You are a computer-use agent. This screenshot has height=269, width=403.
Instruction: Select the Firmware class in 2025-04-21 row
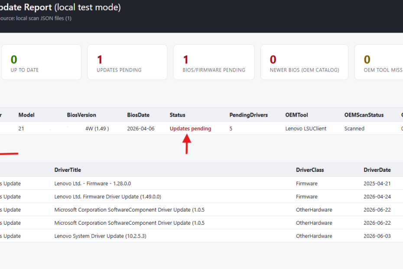[307, 184]
